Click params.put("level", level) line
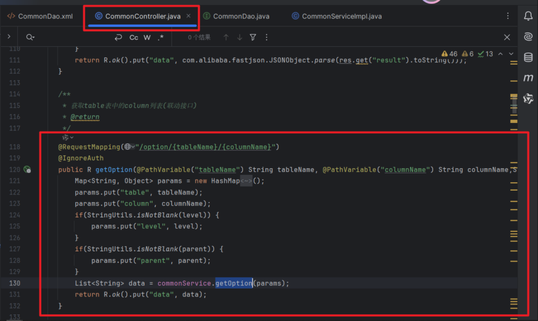The height and width of the screenshot is (321, 538). click(x=147, y=226)
